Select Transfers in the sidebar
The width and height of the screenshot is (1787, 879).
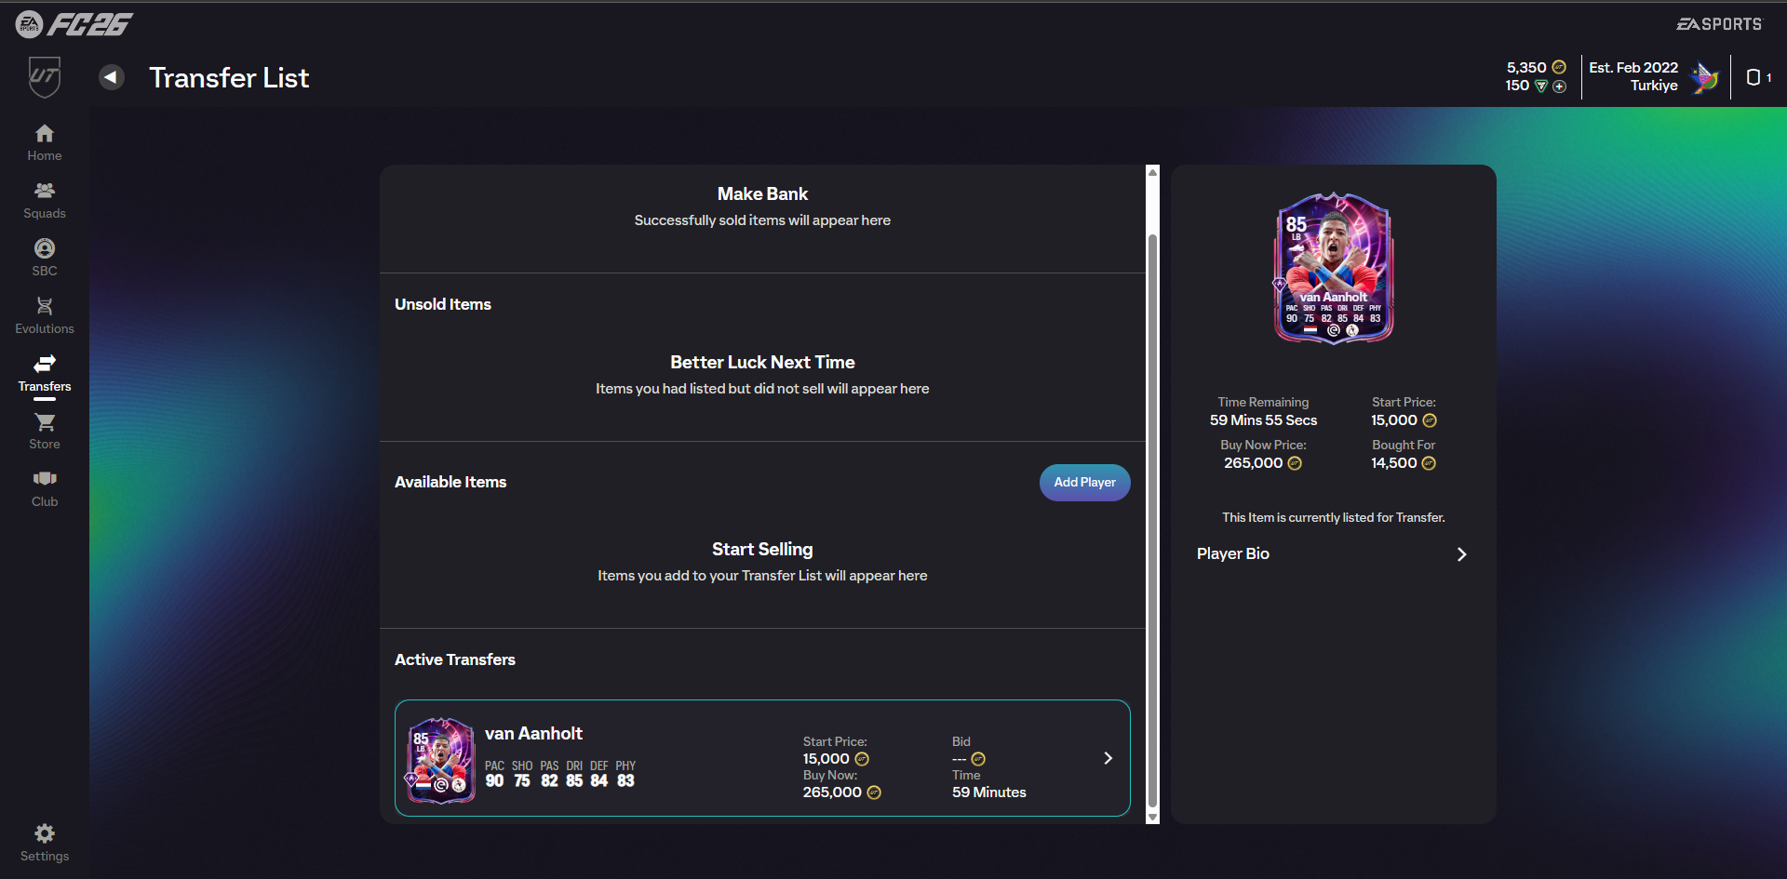point(45,374)
